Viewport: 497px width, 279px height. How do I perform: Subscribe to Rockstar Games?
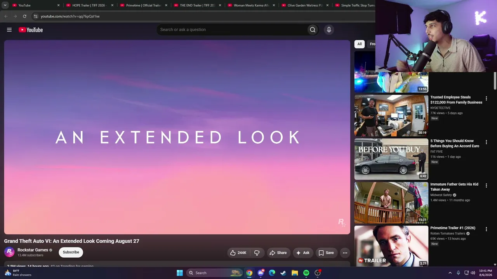[71, 252]
